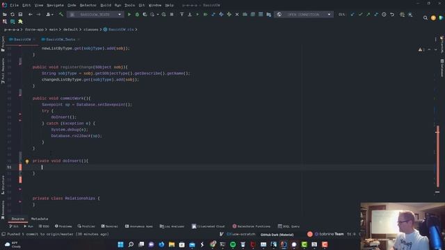Click the default breadcrumb
Image resolution: width=445 pixels, height=250 pixels.
[x=70, y=29]
